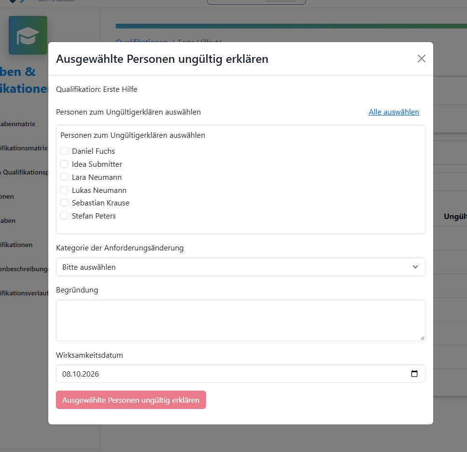Click the red Ausgewählte Personen ungültig erklären button
Viewport: 467px width, 452px height.
coord(131,400)
